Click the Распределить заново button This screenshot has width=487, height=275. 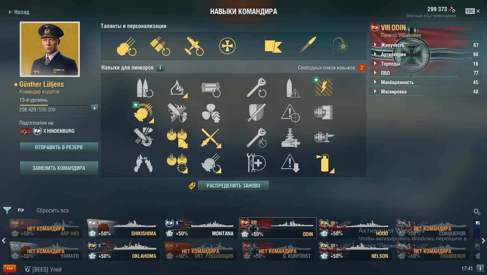click(233, 186)
